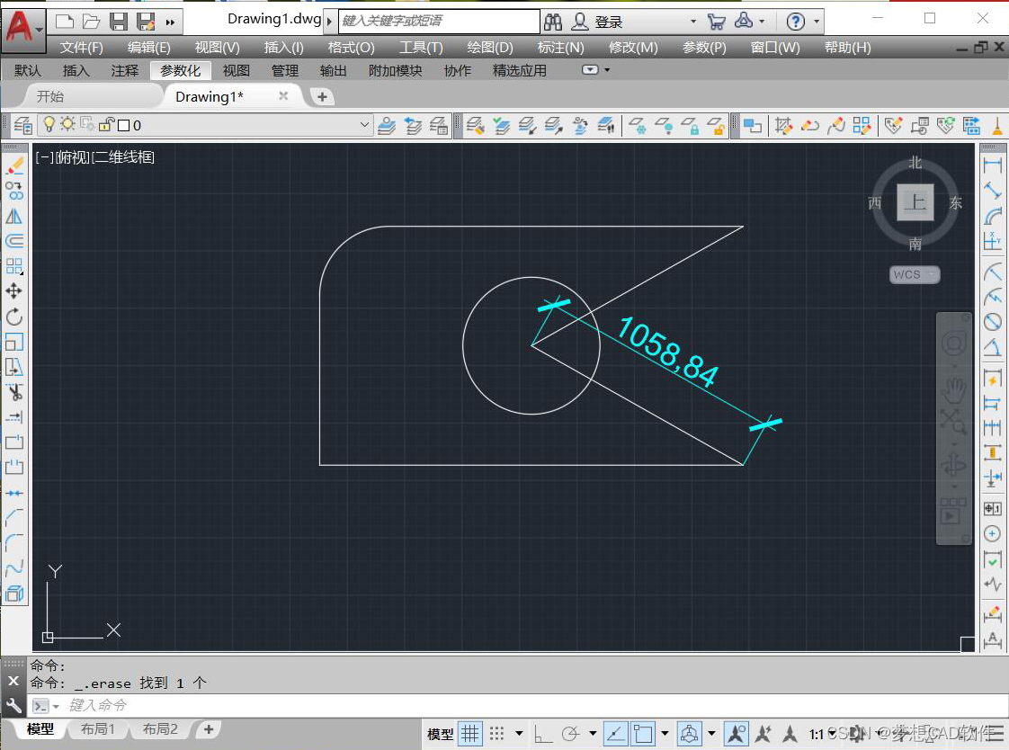This screenshot has height=750, width=1009.
Task: Click the viewport label [-][俯视][二维线框]
Action: click(x=94, y=157)
